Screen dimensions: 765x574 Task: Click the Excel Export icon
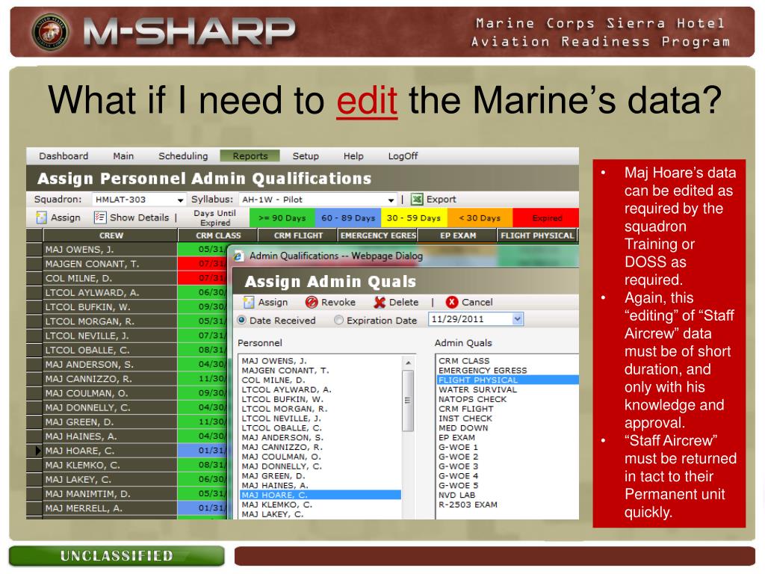pyautogui.click(x=417, y=199)
